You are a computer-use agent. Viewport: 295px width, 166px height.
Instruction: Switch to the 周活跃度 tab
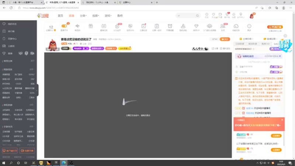253,44
